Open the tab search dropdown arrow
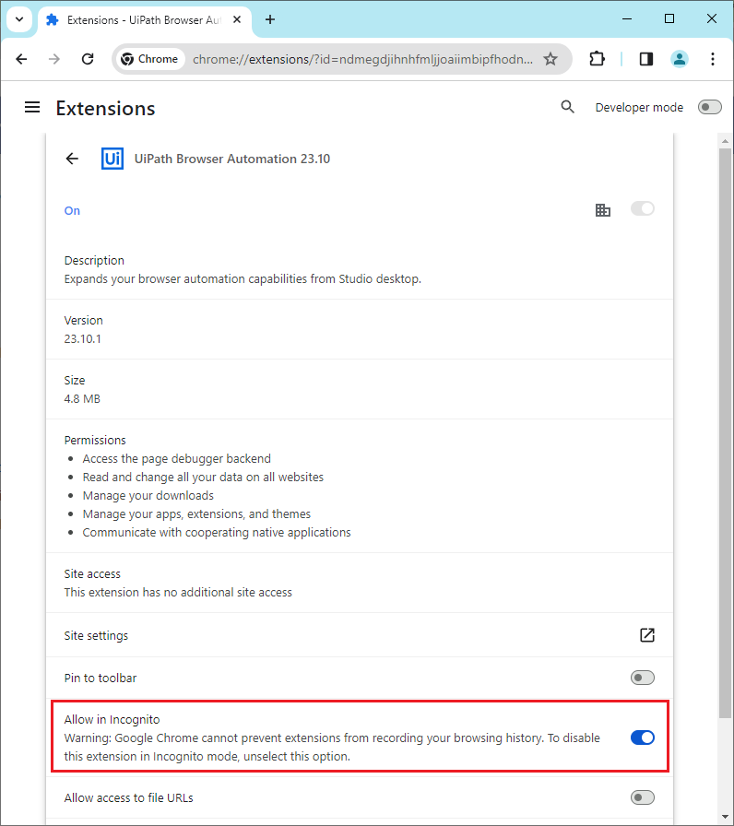The height and width of the screenshot is (826, 734). (x=18, y=19)
